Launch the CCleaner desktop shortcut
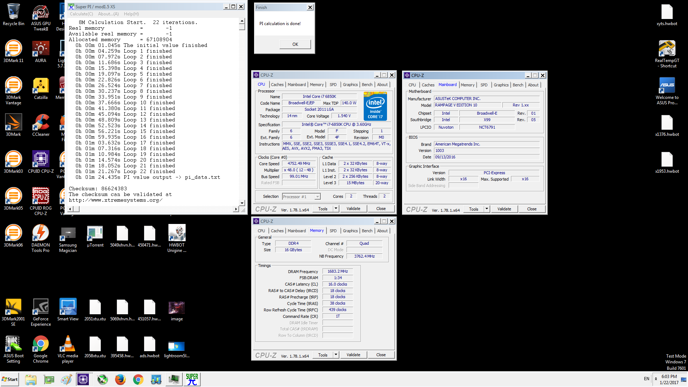Image resolution: width=688 pixels, height=387 pixels. (x=40, y=125)
